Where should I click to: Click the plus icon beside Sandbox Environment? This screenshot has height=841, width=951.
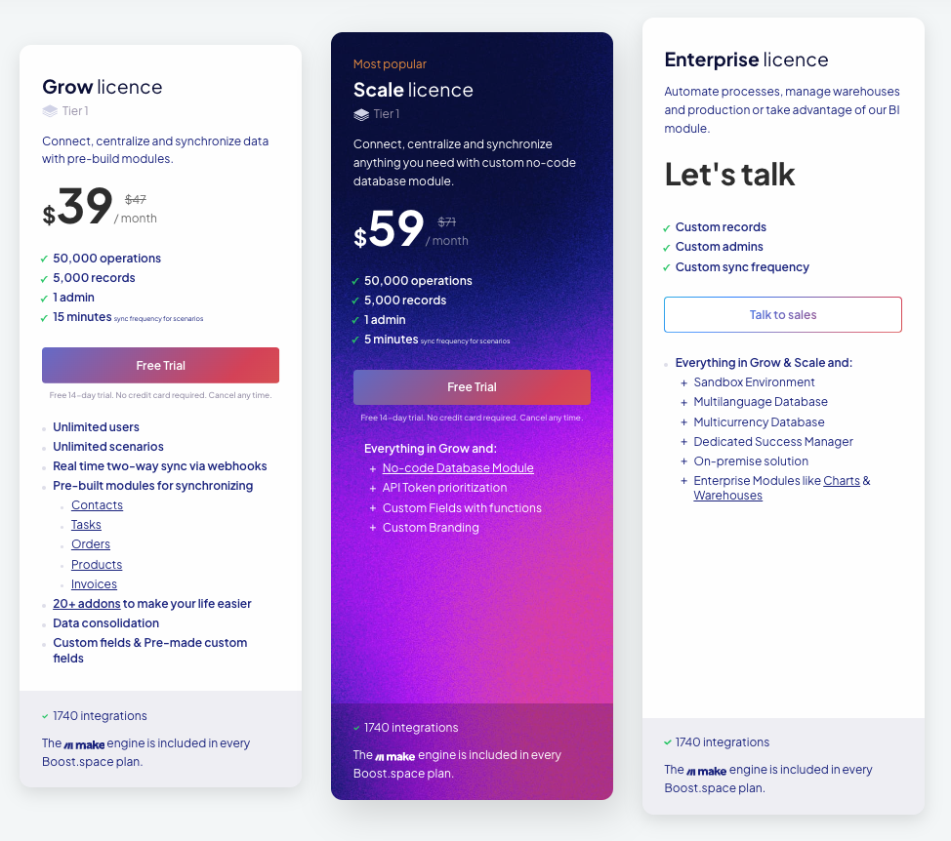pos(683,382)
